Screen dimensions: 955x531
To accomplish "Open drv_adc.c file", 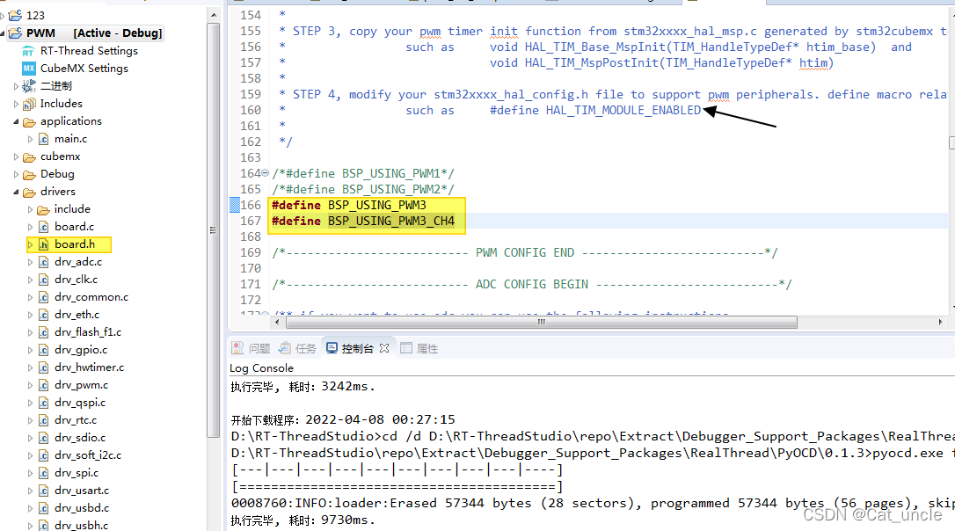I will pos(78,262).
